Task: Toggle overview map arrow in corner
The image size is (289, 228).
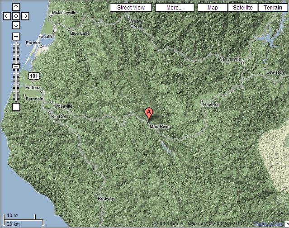Action: 287,224
